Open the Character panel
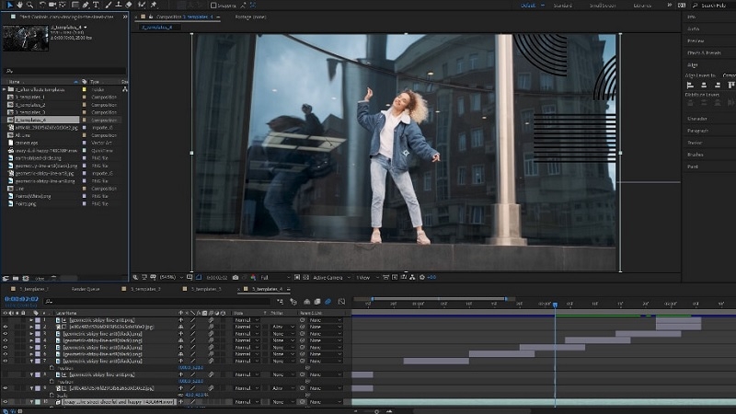The width and height of the screenshot is (736, 414). pos(697,119)
